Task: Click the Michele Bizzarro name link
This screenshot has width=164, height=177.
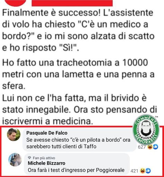Action: coord(47,163)
